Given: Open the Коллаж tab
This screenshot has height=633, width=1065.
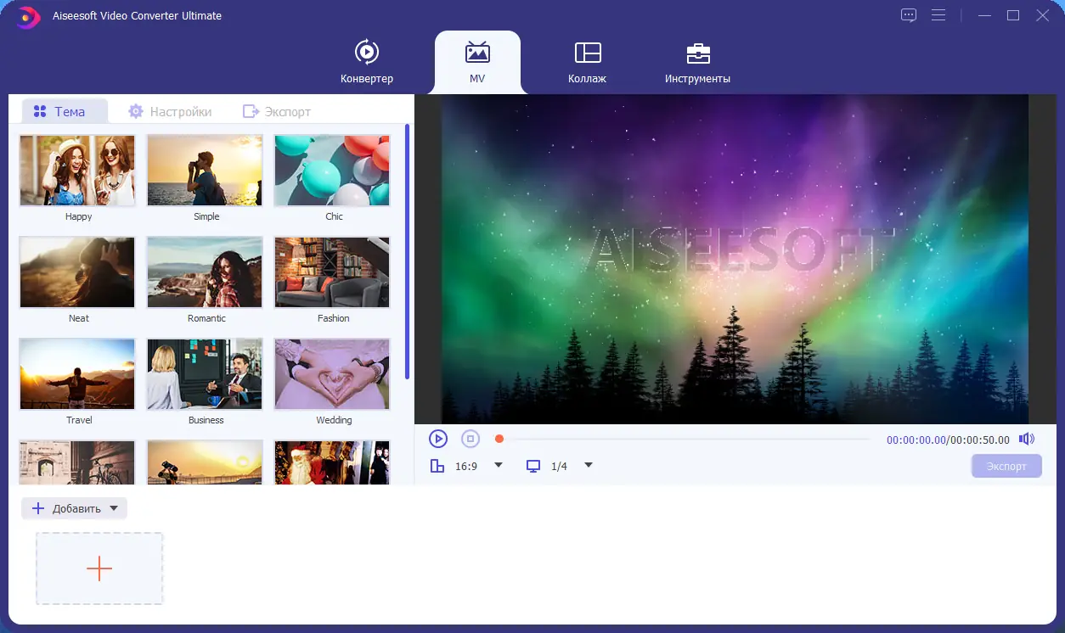Looking at the screenshot, I should [588, 62].
